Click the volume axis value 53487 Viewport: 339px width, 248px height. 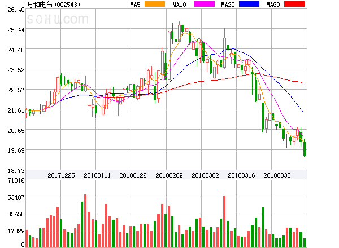click(x=16, y=197)
